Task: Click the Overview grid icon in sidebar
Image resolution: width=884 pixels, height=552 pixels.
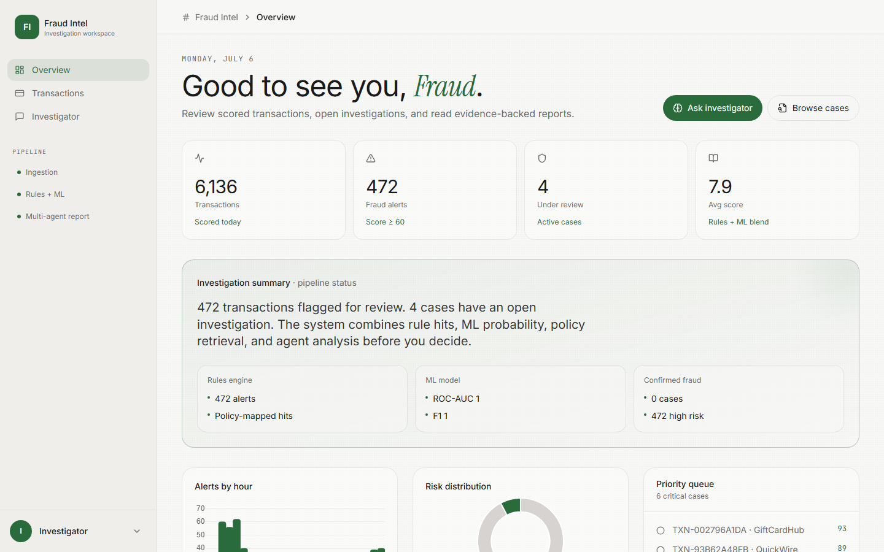Action: pos(20,70)
